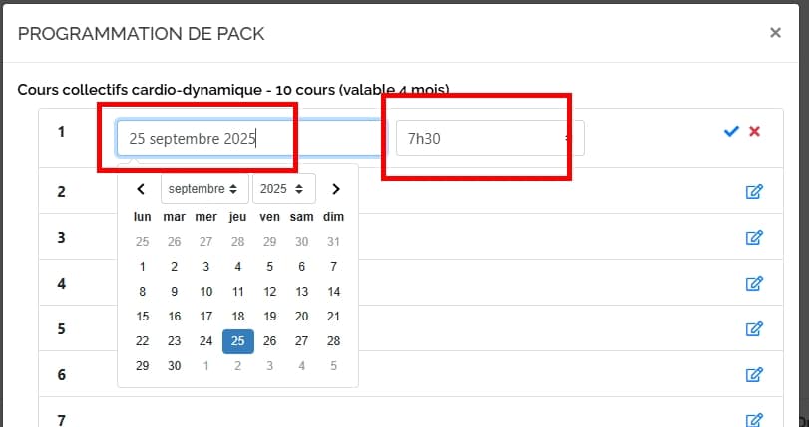Close the Programmation de pack dialog
The width and height of the screenshot is (809, 427).
[x=775, y=33]
